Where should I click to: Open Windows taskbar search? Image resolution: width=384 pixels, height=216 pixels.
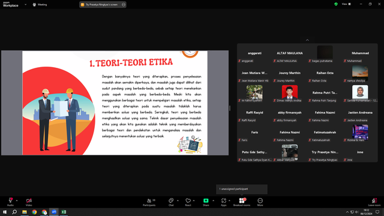click(14, 212)
